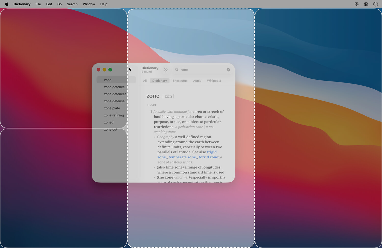Zoom the Dictionary window with the green button

110,70
